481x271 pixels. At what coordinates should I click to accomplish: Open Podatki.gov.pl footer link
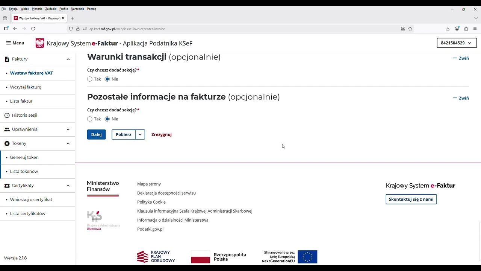(150, 229)
